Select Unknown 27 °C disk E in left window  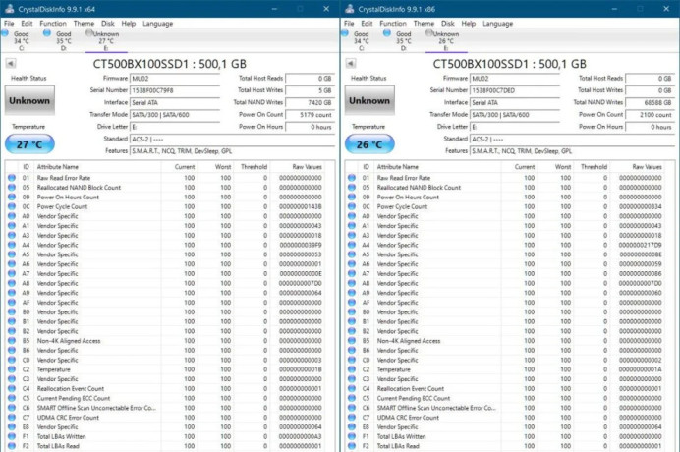pyautogui.click(x=104, y=40)
